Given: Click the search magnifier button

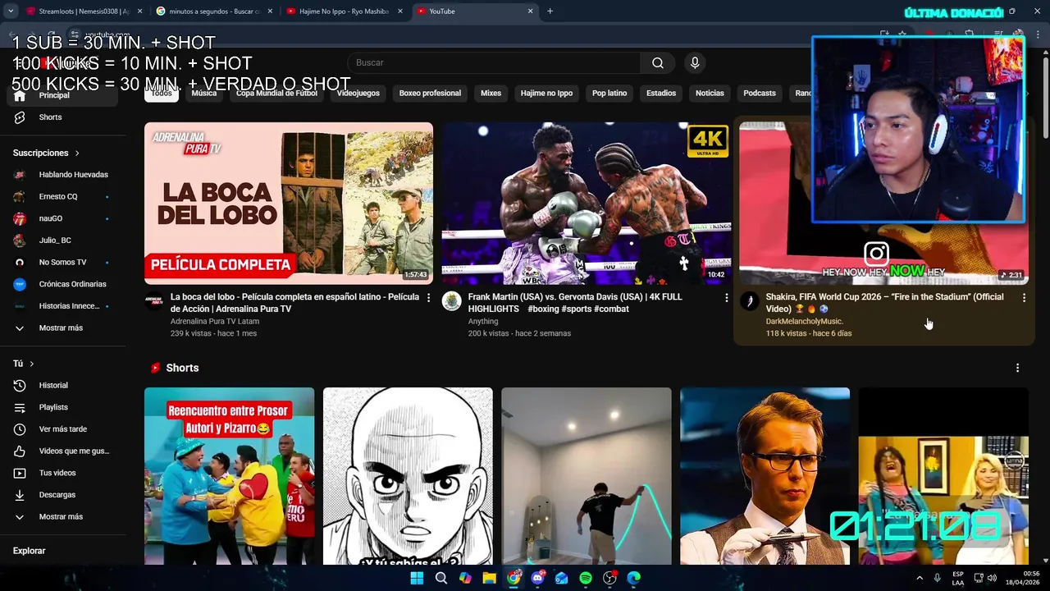Looking at the screenshot, I should (x=657, y=63).
